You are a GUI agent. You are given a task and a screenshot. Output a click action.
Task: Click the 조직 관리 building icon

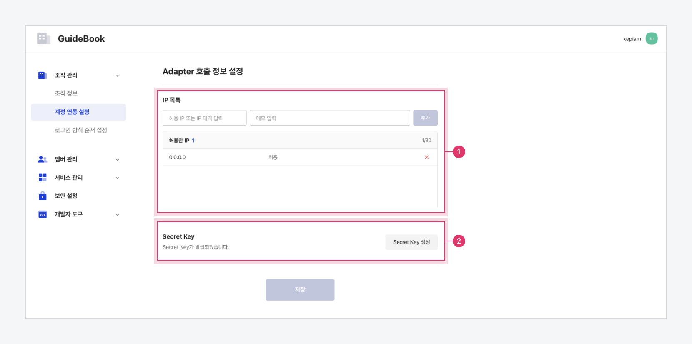(x=43, y=75)
